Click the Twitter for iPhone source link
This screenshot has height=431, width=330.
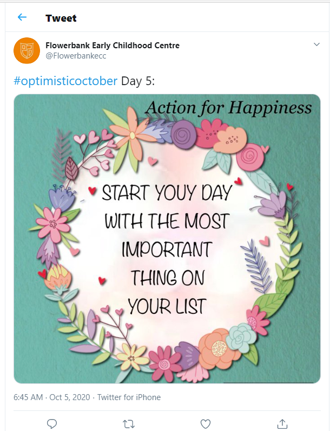129,397
